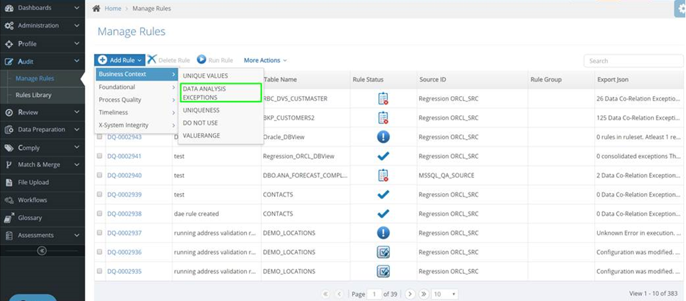Choose UNIQUE VALUES rule type
The width and height of the screenshot is (686, 301).
[221, 76]
